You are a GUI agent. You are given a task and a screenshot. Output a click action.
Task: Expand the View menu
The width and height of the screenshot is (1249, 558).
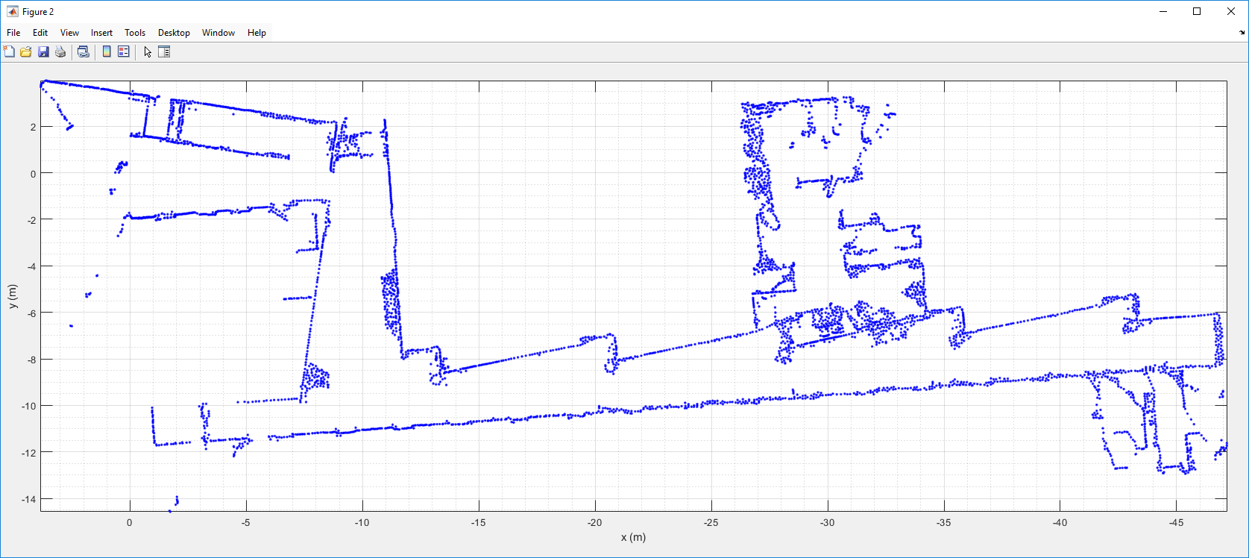coord(69,33)
